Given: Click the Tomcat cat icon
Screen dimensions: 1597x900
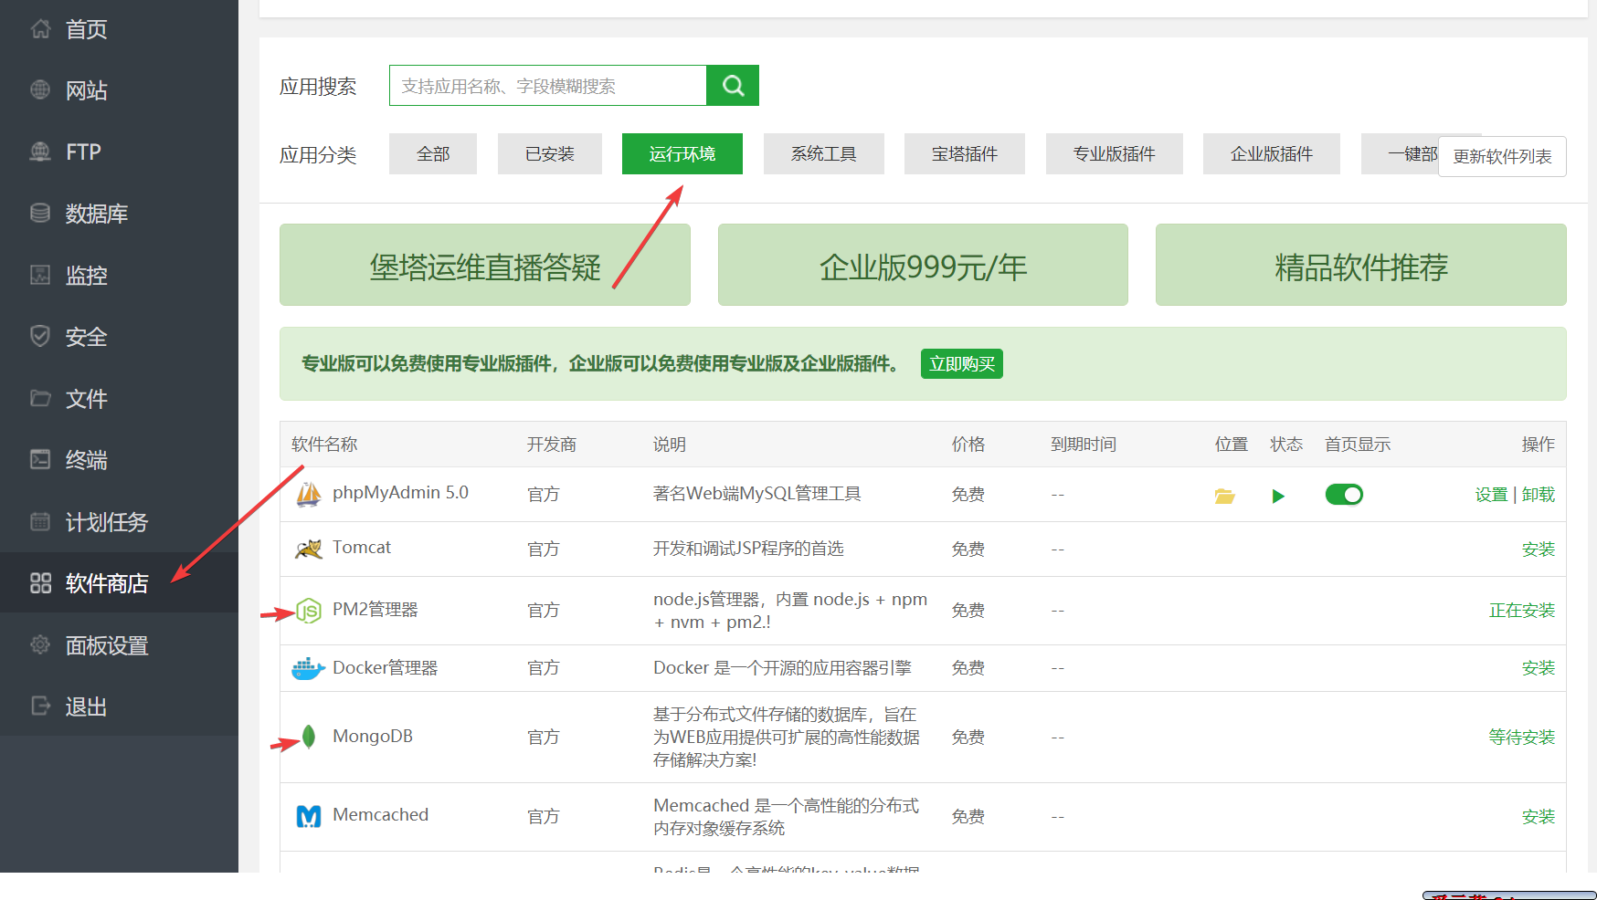Looking at the screenshot, I should click(309, 549).
